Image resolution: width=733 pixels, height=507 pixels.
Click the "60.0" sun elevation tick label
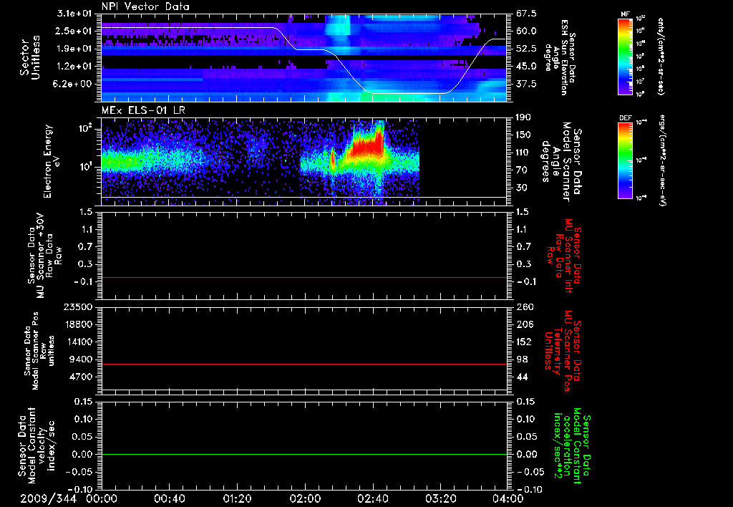tap(526, 31)
